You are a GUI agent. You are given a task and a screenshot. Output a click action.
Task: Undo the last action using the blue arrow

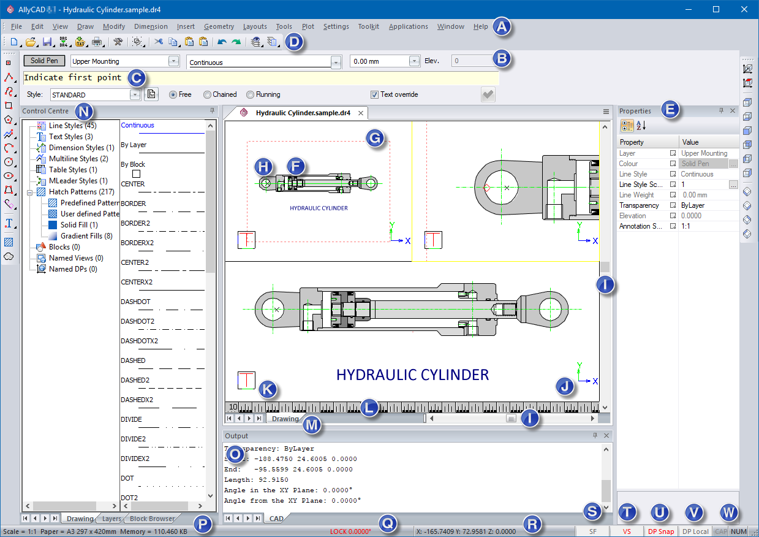tap(222, 42)
